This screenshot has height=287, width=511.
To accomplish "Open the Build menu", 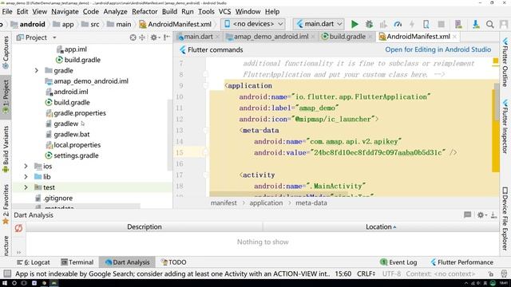I will pos(169,11).
